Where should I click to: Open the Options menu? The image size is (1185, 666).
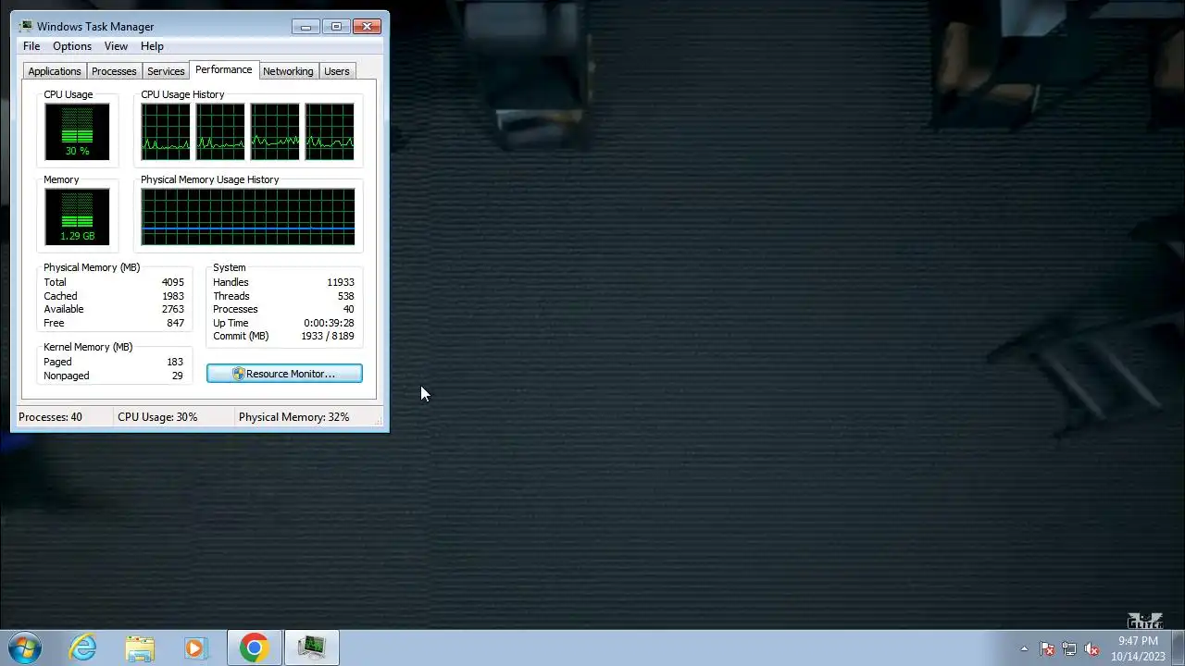coord(72,46)
